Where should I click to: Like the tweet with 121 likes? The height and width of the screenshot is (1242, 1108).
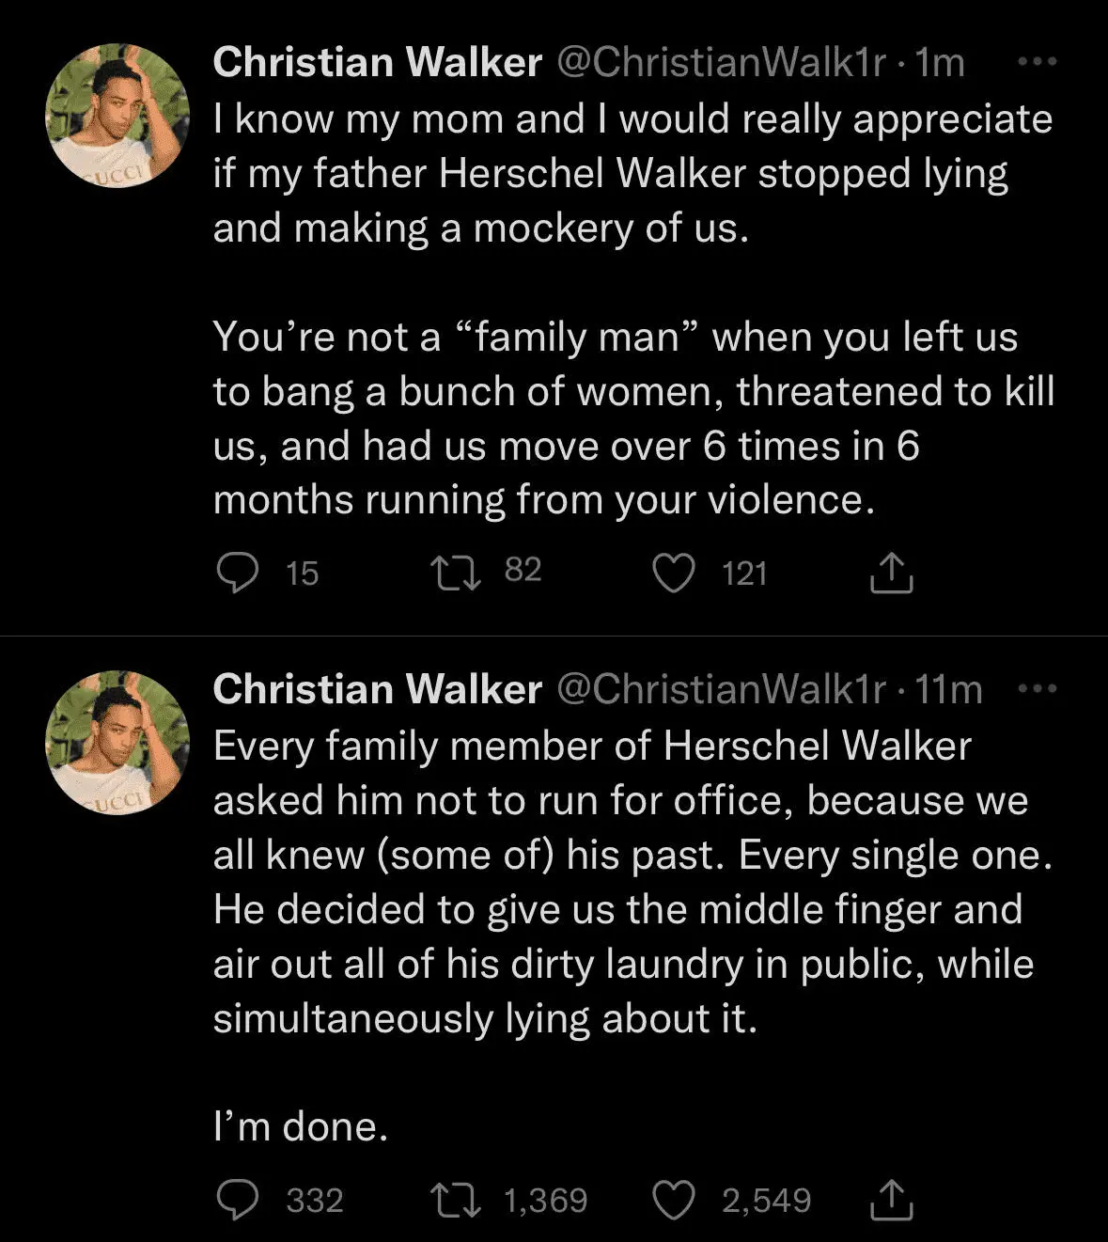[674, 573]
